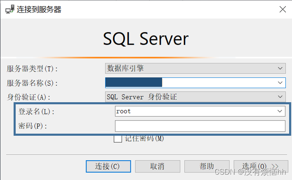The width and height of the screenshot is (292, 180).
Task: Click the 服务器名称(S) label
Action: tap(32, 83)
